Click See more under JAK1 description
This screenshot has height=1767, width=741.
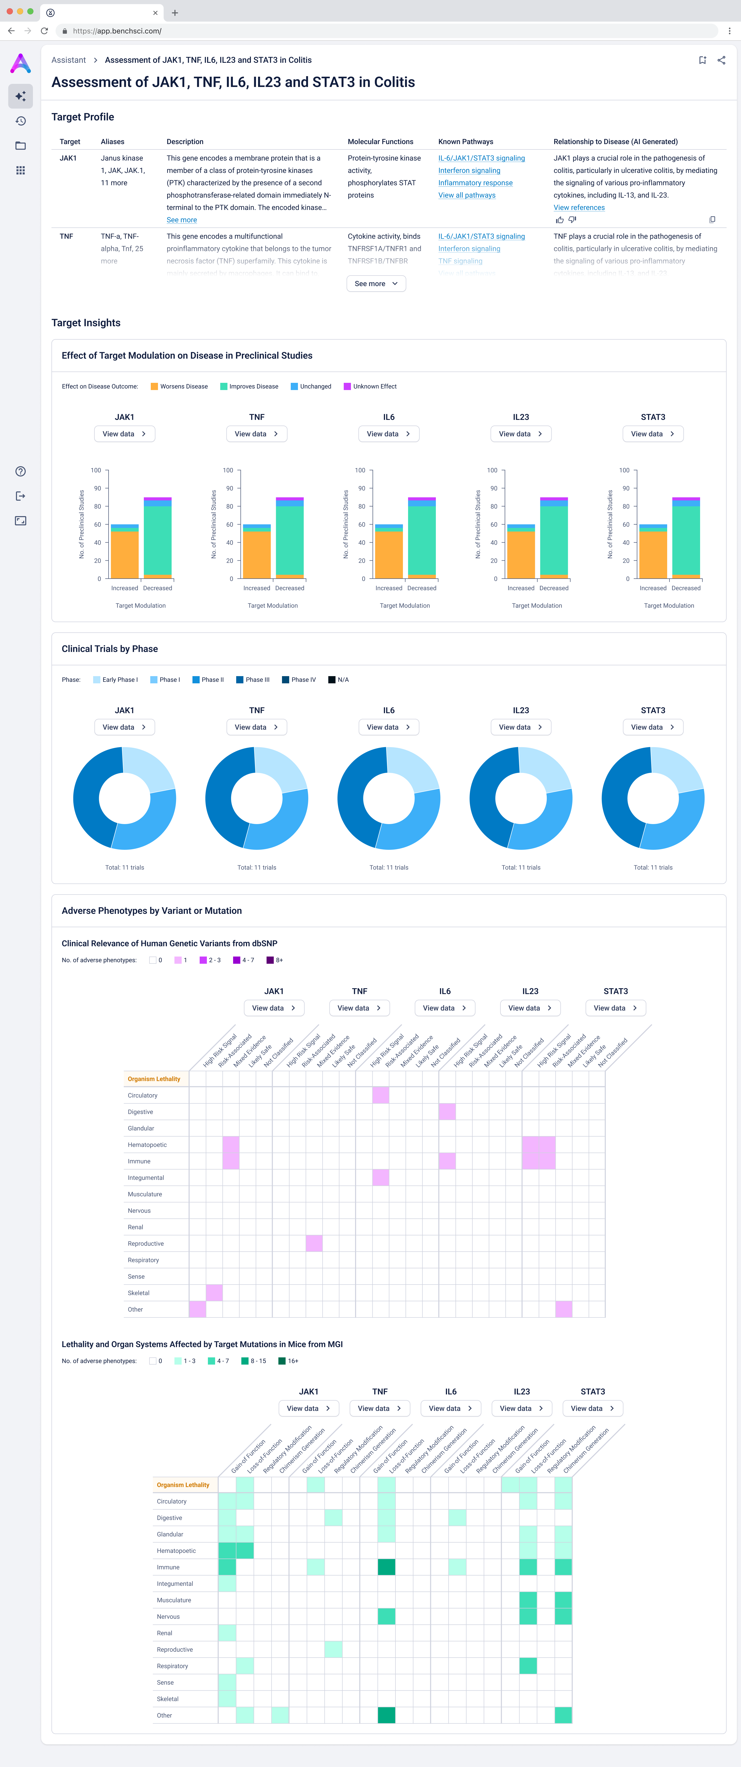coord(182,220)
